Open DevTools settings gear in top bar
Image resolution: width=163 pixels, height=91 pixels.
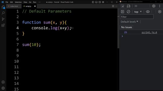(154, 6)
